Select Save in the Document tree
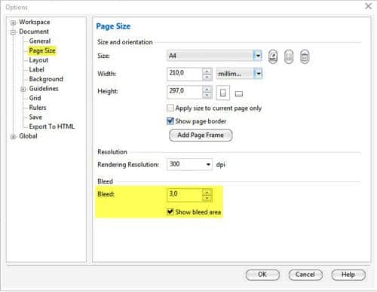The image size is (377, 292). point(35,117)
